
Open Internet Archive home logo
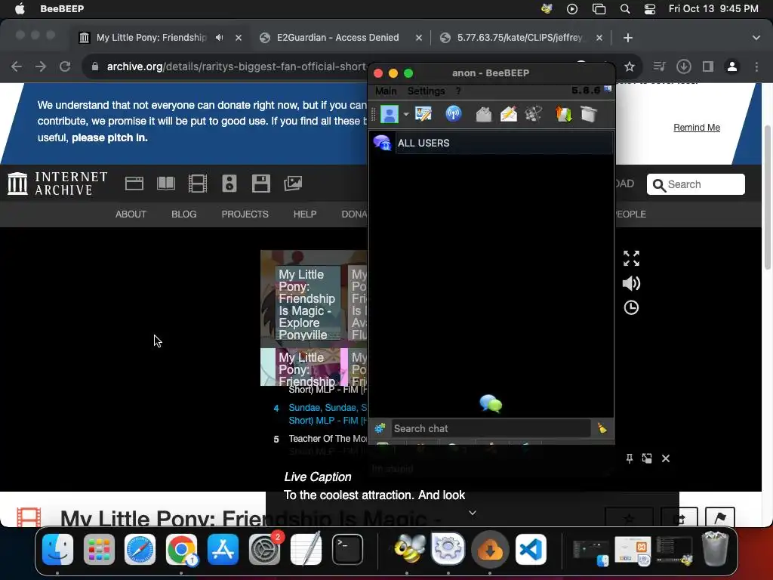pyautogui.click(x=57, y=184)
